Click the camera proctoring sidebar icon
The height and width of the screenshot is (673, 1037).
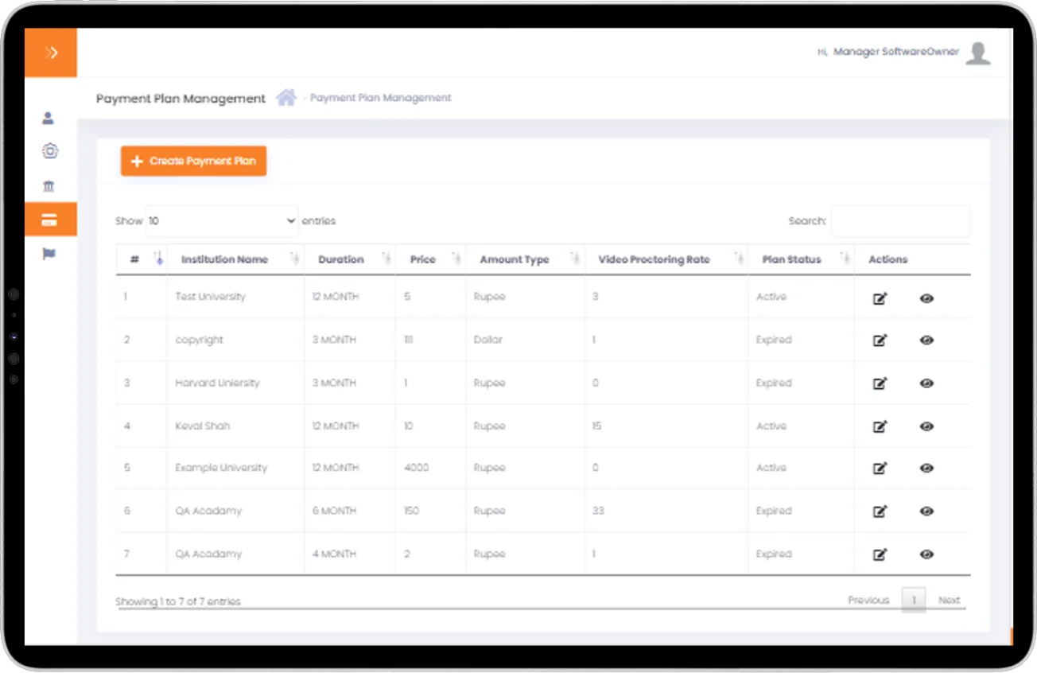click(x=49, y=151)
